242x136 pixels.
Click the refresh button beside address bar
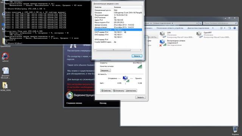click(x=200, y=23)
